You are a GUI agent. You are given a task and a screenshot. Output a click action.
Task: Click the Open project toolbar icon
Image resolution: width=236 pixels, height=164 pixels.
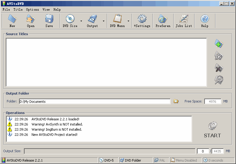click(31, 19)
